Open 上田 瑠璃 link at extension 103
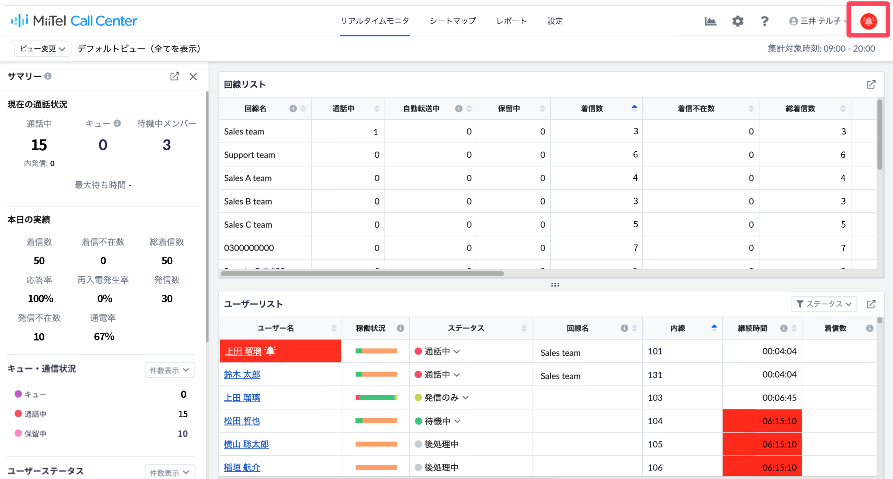Viewport: 893px width, 479px height. [x=242, y=398]
